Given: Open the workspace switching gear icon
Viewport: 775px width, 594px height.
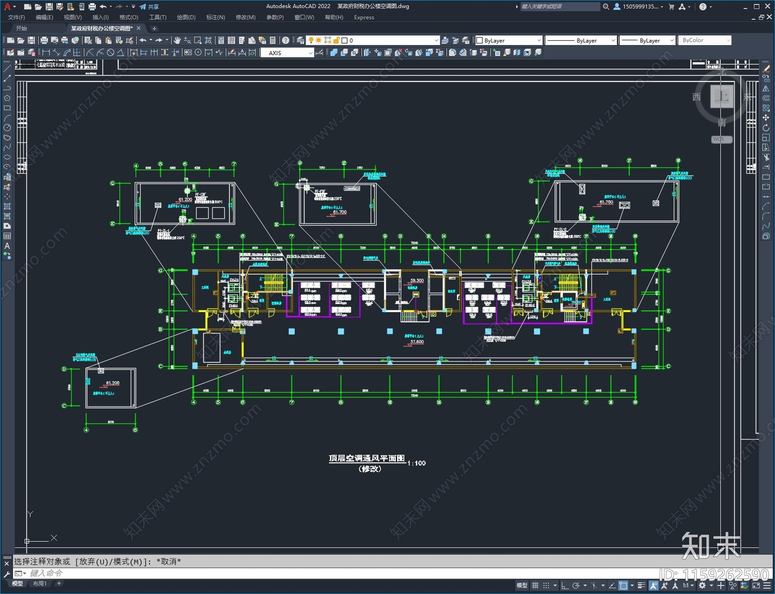Looking at the screenshot, I should [x=702, y=585].
